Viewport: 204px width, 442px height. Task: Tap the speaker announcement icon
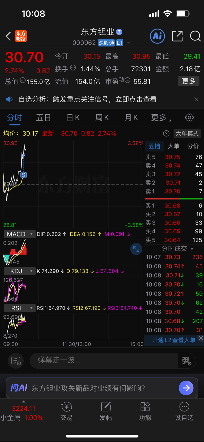(x=9, y=99)
